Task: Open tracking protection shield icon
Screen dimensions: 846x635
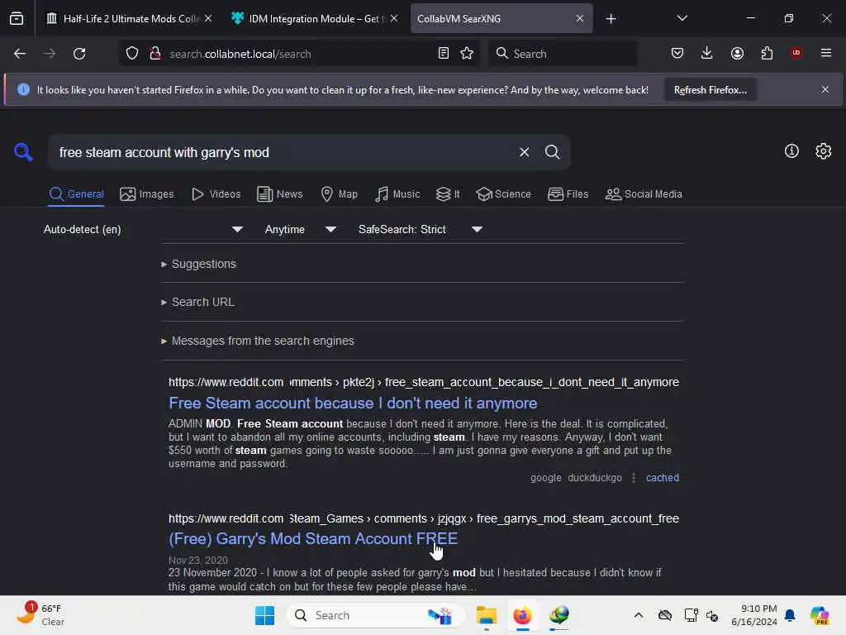Action: [132, 54]
